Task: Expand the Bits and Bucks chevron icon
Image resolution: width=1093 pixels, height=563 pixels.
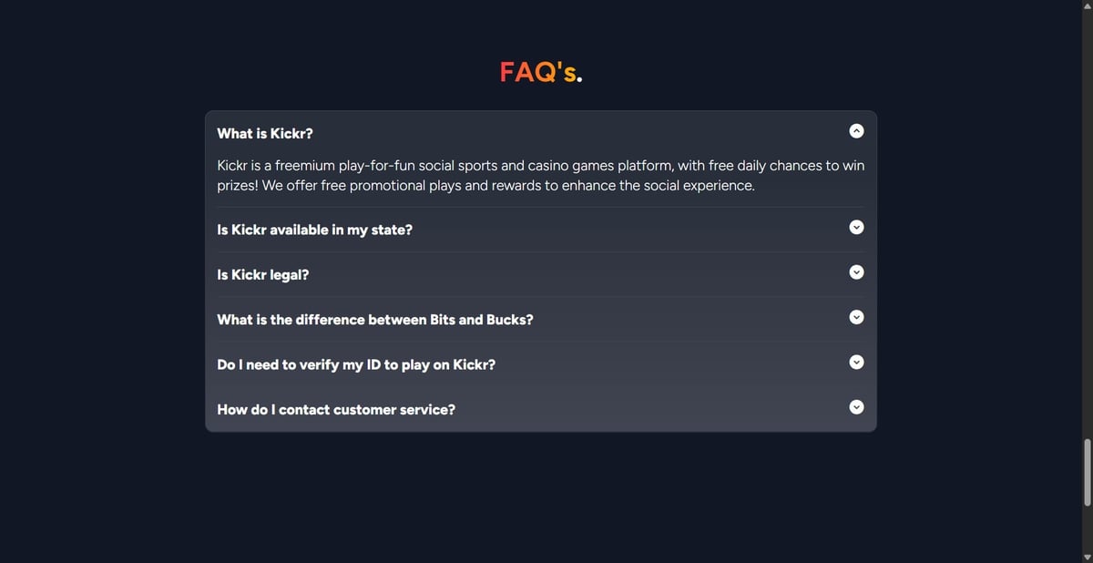Action: click(x=856, y=317)
